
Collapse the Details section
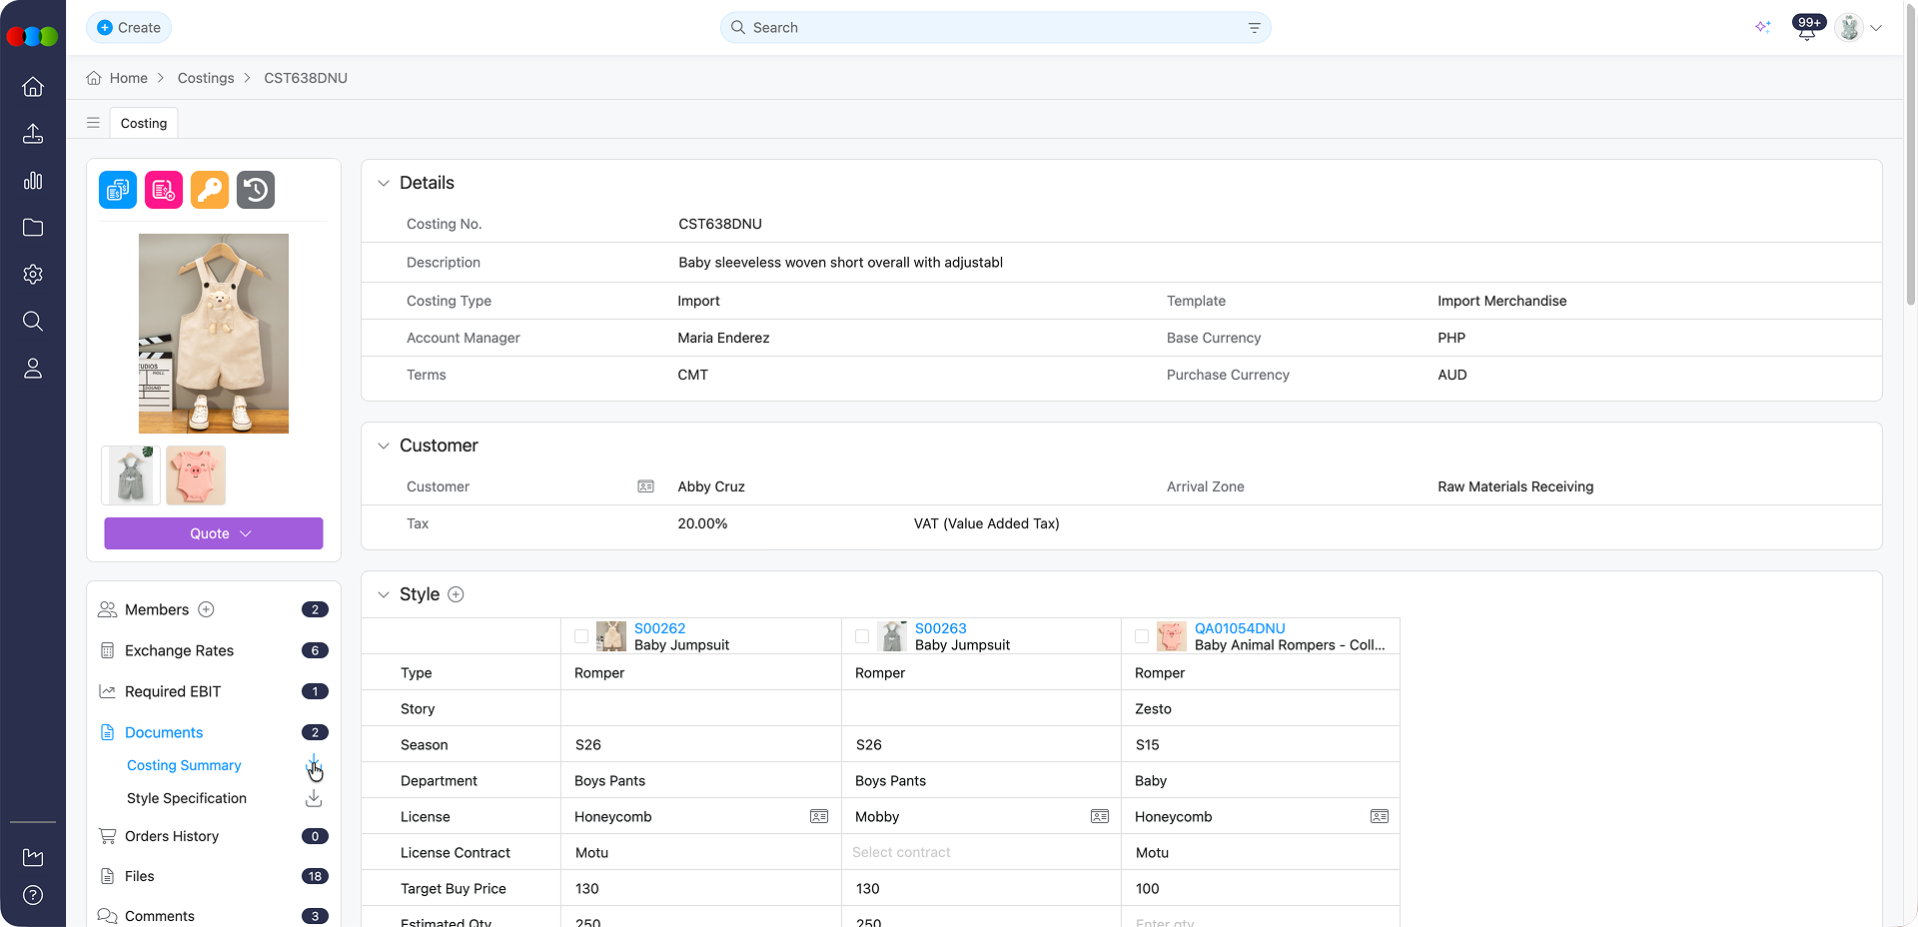click(x=384, y=183)
